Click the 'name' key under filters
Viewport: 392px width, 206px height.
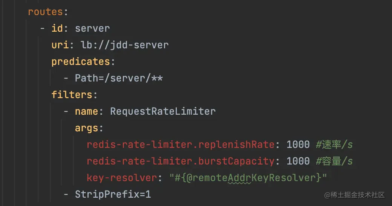[x=86, y=111]
